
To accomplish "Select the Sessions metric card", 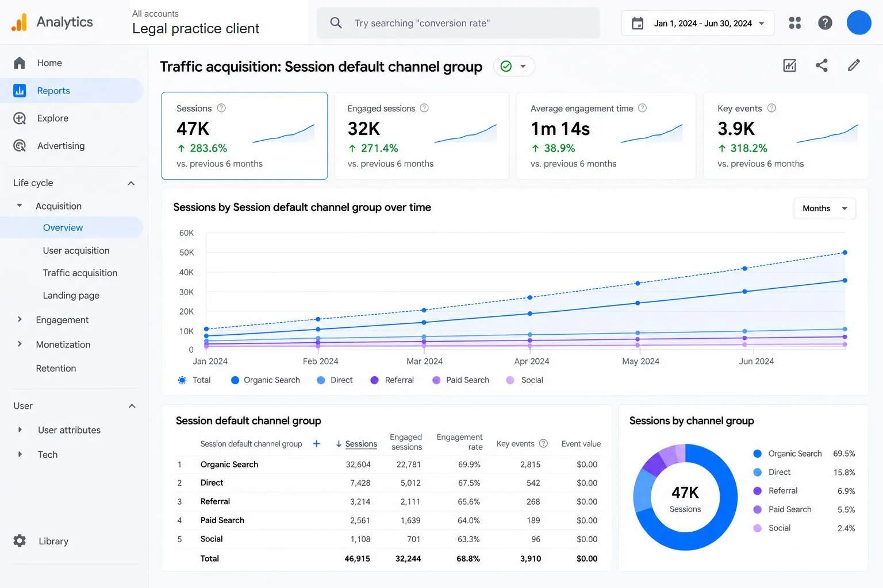I will point(244,136).
